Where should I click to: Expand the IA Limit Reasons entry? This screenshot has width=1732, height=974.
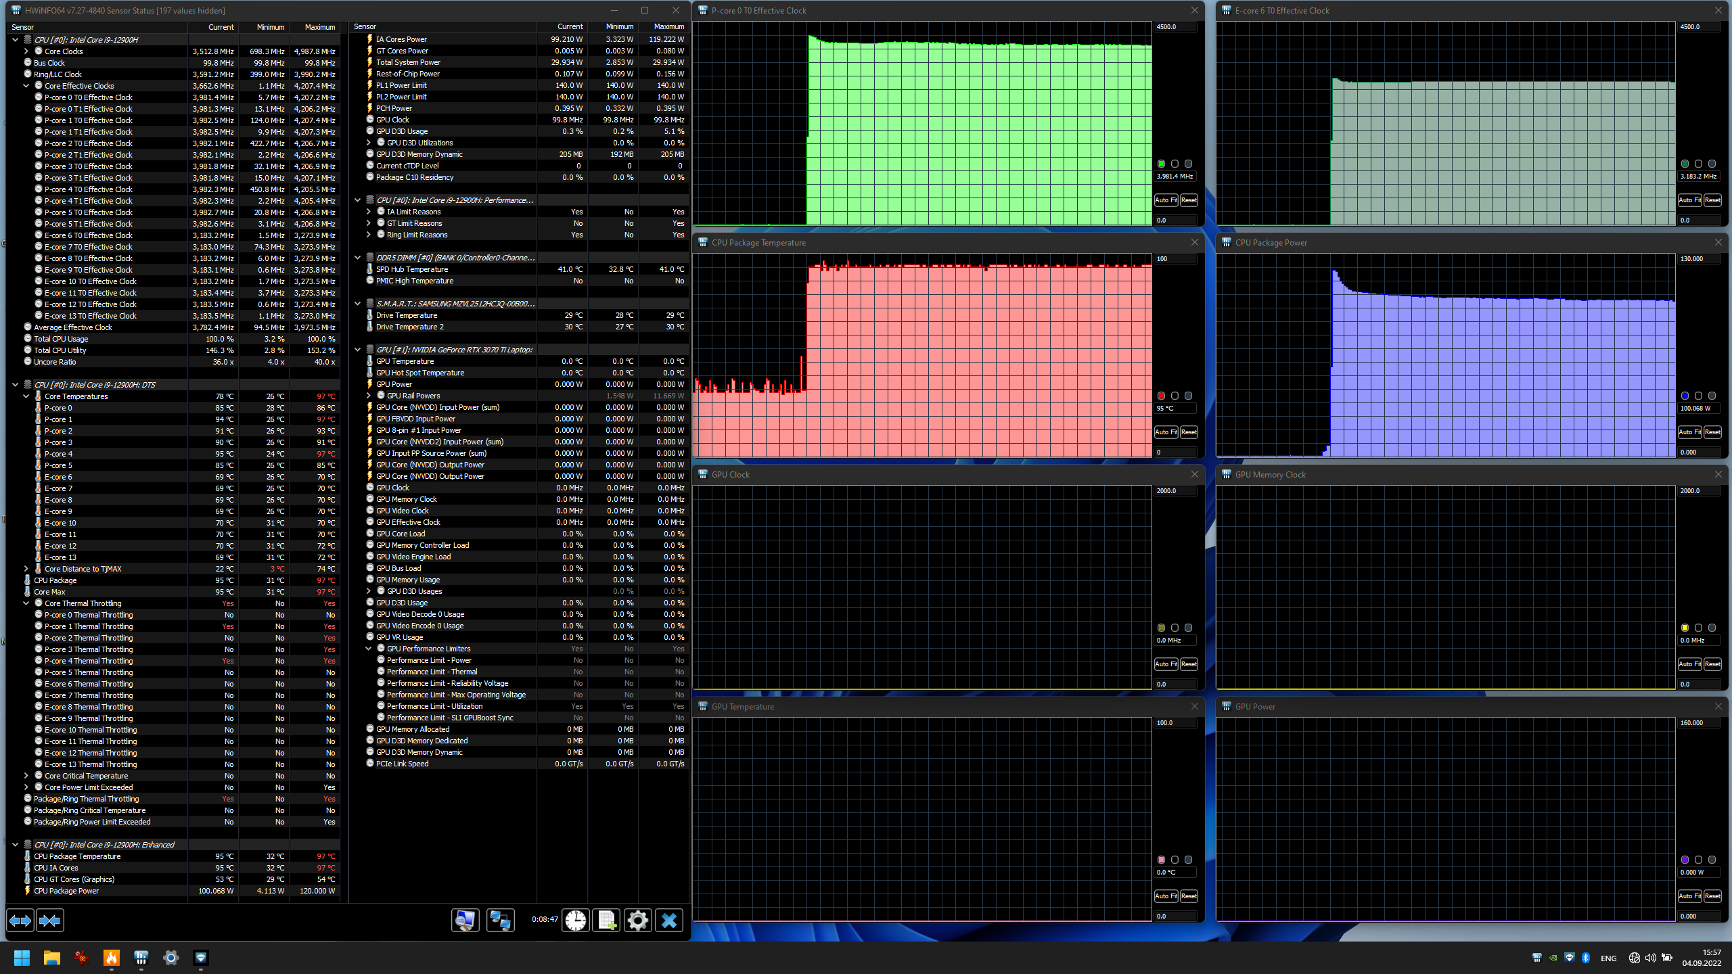[369, 212]
